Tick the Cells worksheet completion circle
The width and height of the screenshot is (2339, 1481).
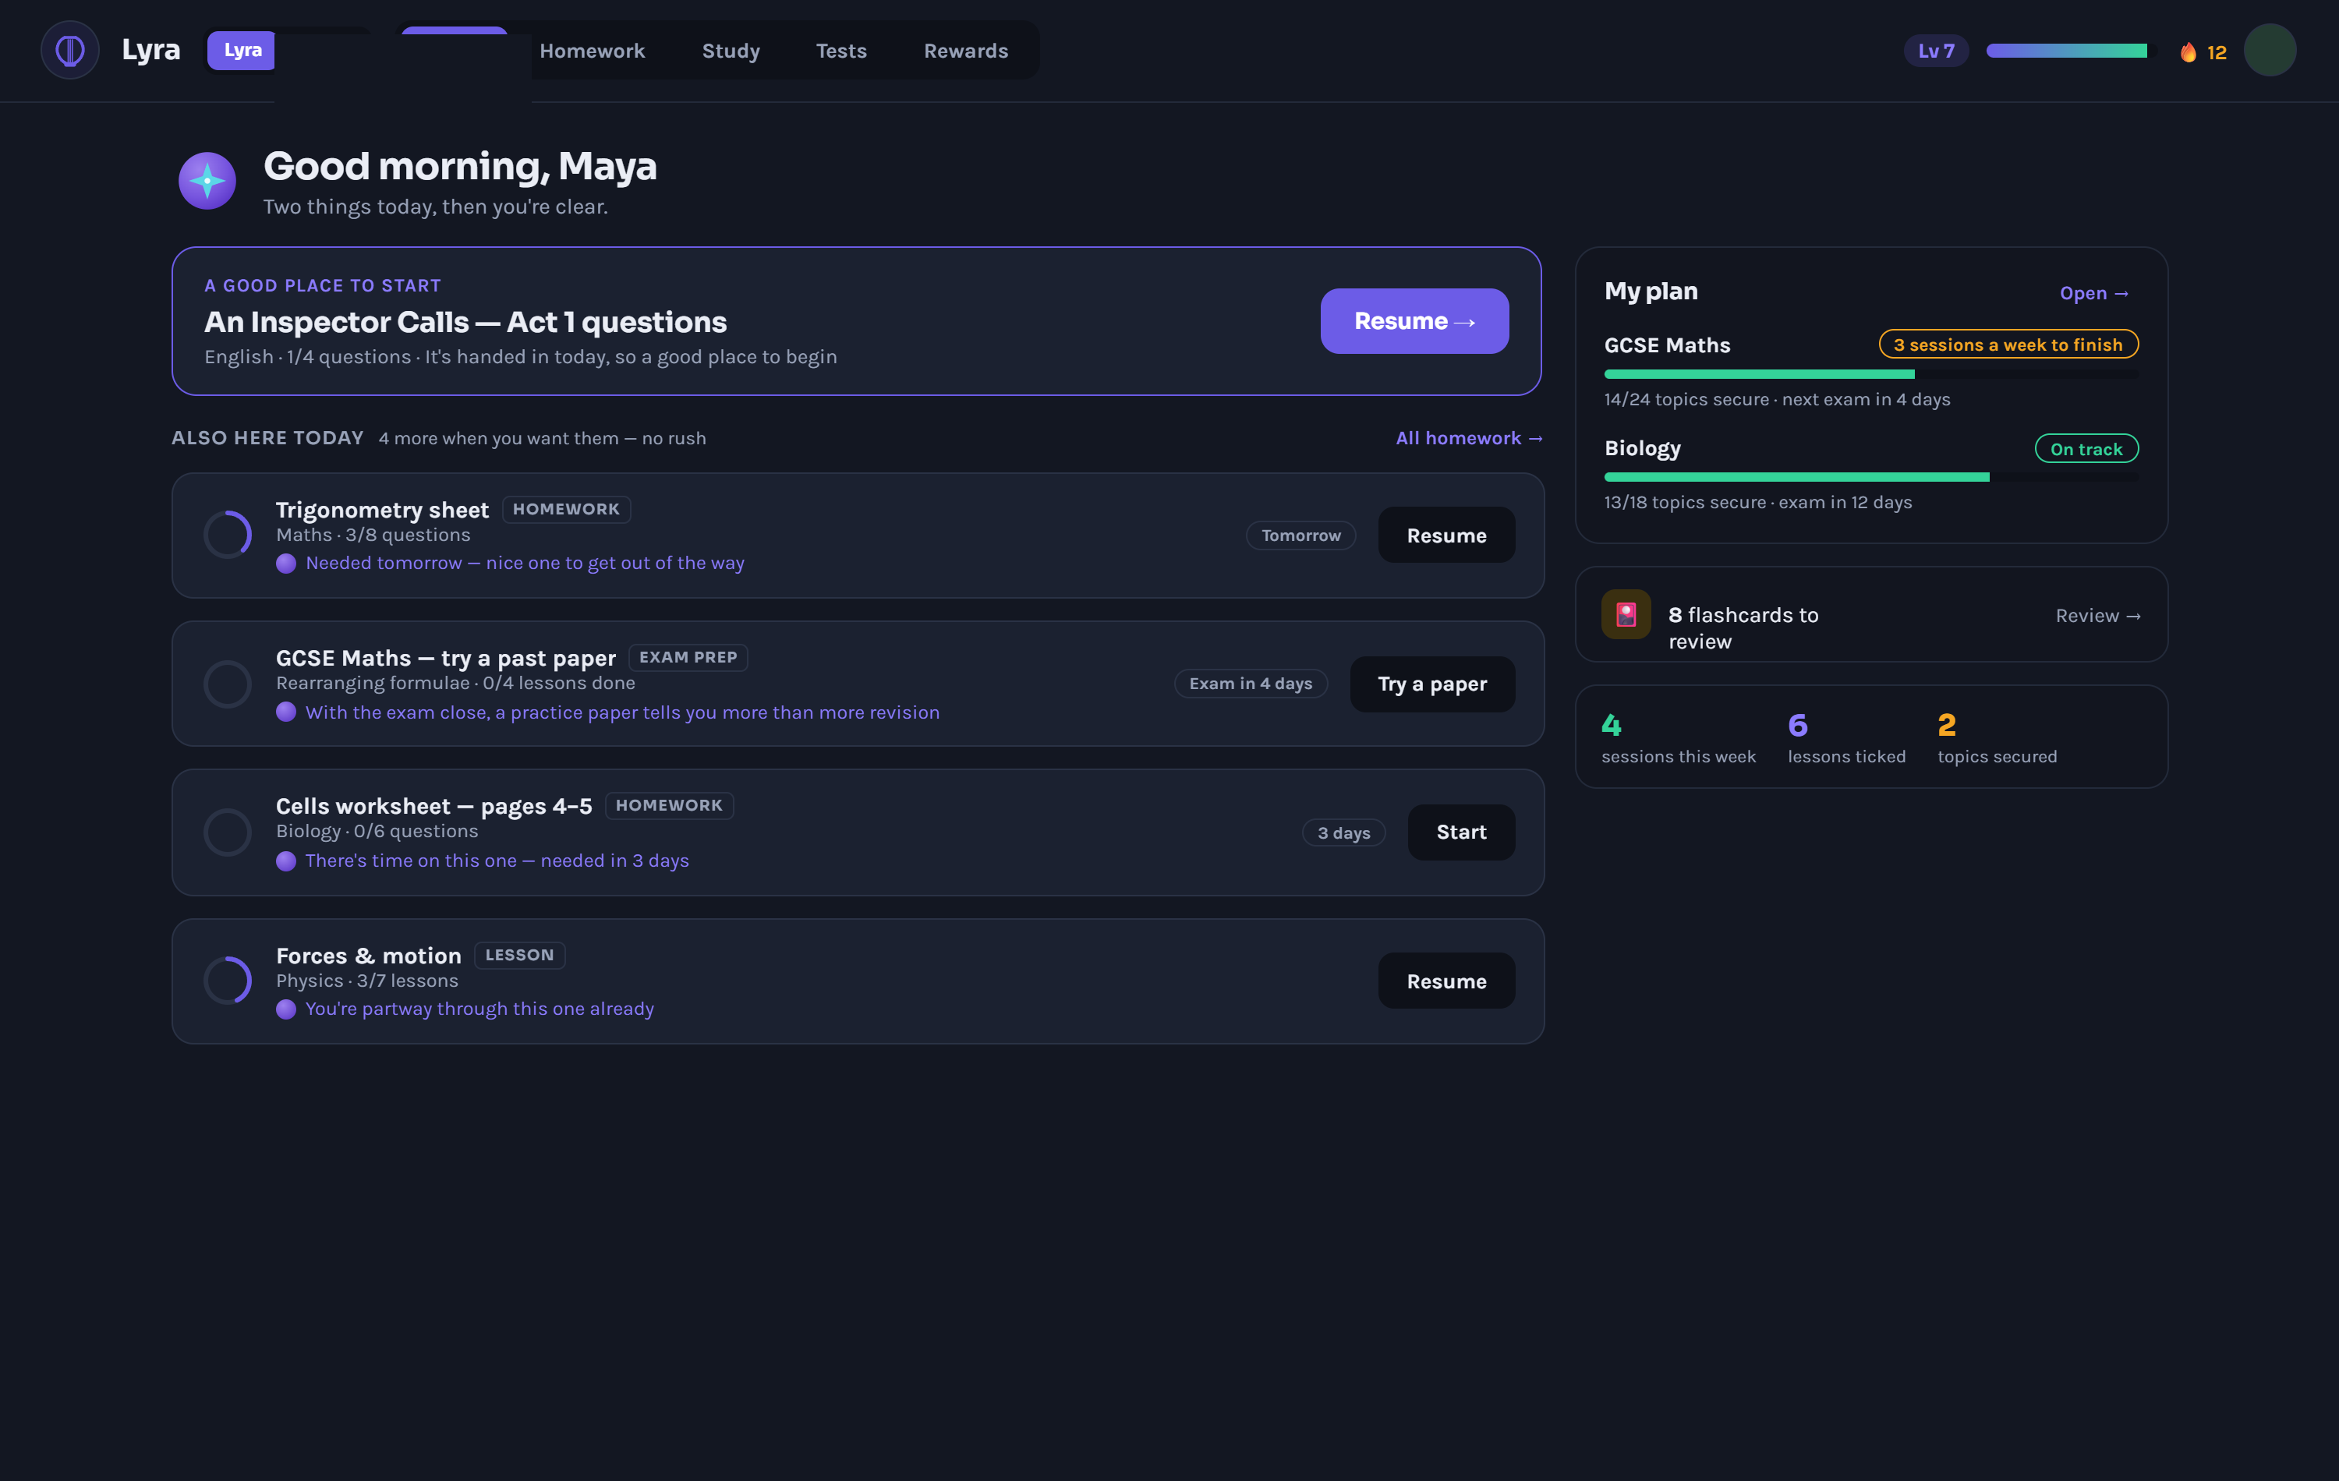tap(228, 832)
